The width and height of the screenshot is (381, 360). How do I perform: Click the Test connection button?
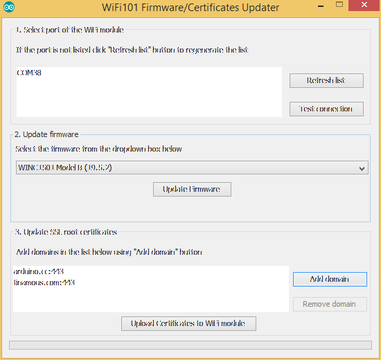click(x=326, y=109)
